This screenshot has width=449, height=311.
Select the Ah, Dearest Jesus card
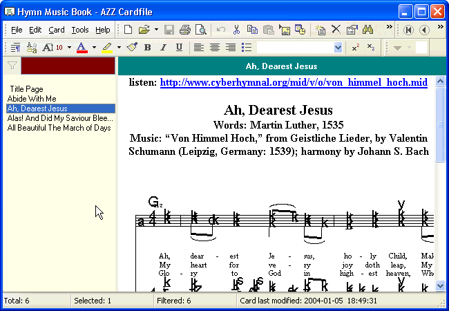point(61,109)
